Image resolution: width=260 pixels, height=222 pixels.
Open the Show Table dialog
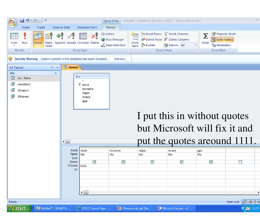click(135, 40)
